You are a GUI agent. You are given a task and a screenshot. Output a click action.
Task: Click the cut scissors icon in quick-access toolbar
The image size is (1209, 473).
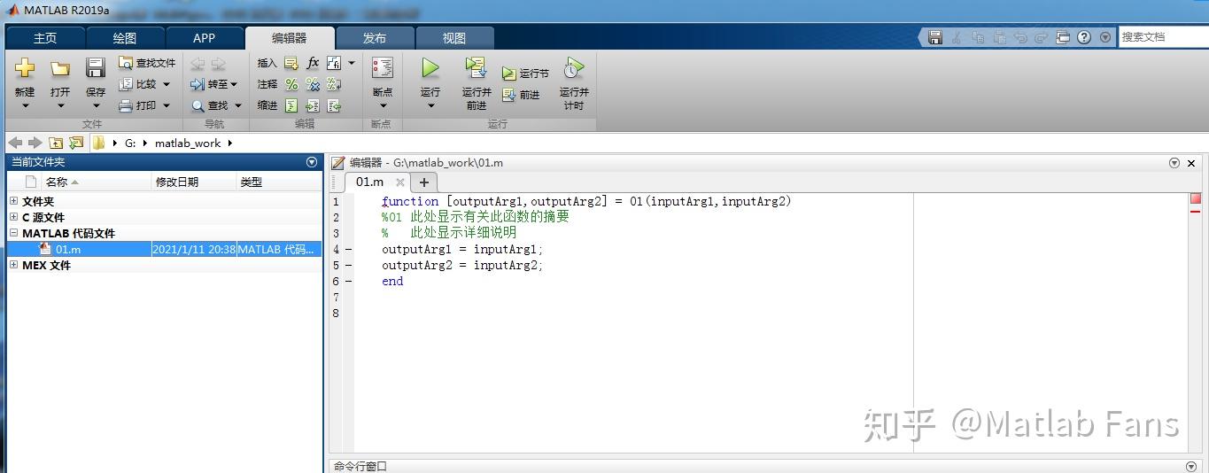pyautogui.click(x=957, y=37)
